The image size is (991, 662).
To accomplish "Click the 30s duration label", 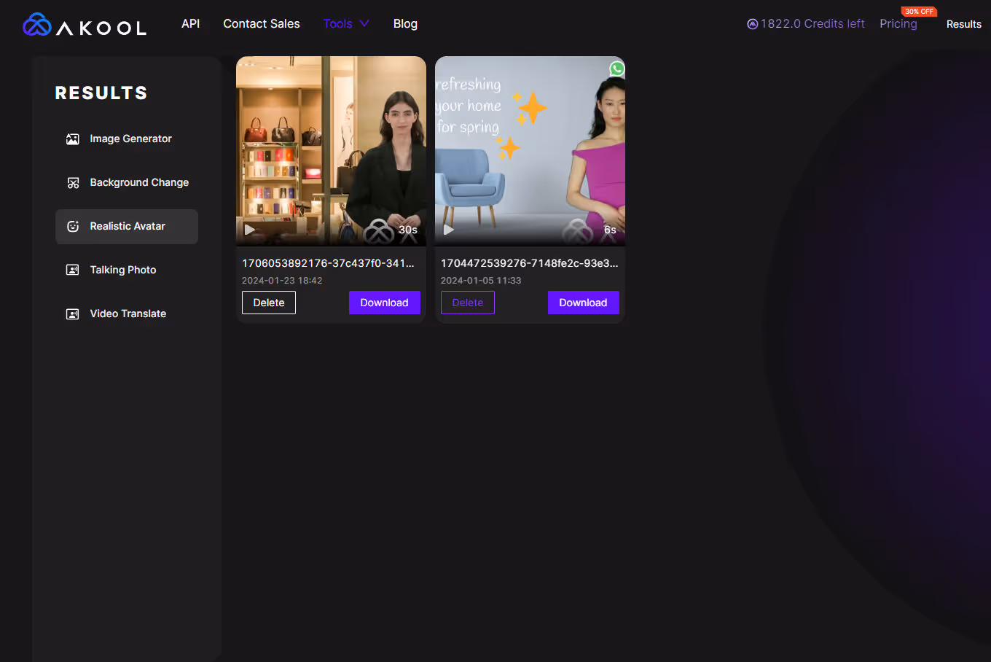I will point(408,230).
